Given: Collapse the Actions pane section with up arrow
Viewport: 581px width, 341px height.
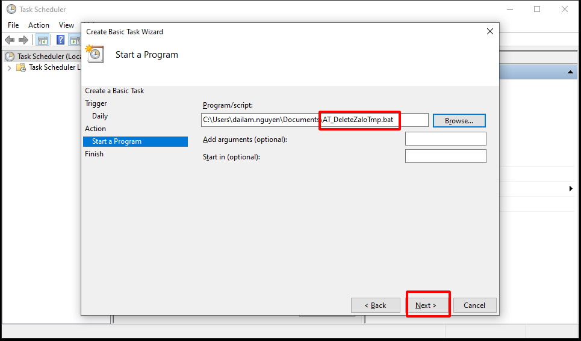Looking at the screenshot, I should pyautogui.click(x=570, y=72).
